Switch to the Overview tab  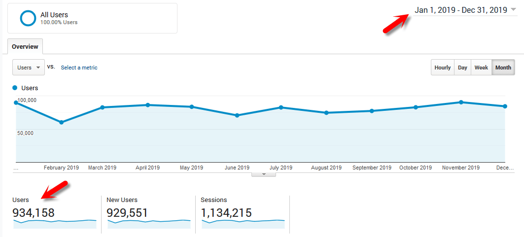pos(25,47)
